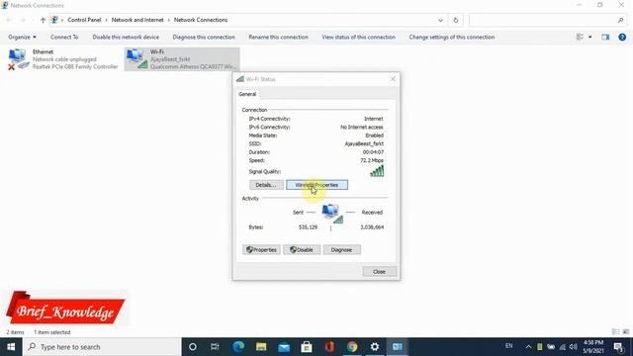
Task: Open the Organize menu
Action: pos(22,38)
